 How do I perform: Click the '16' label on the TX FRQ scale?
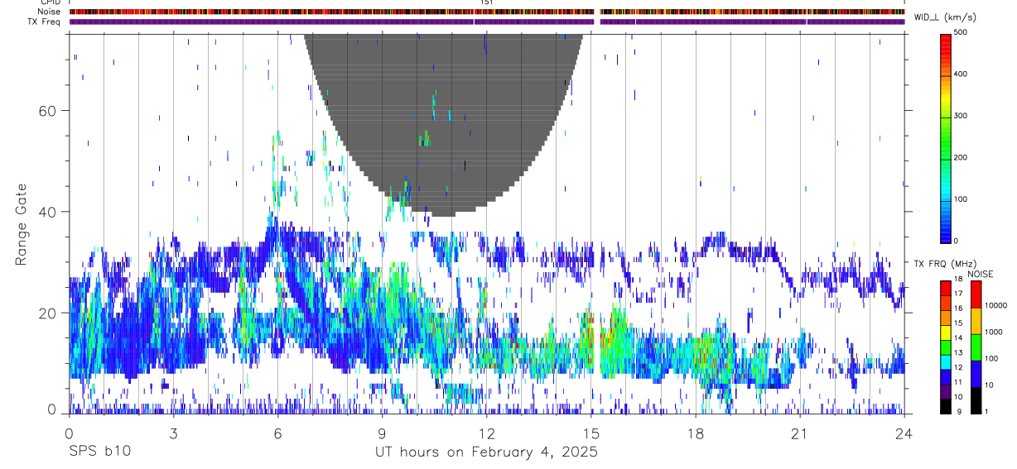coord(958,309)
